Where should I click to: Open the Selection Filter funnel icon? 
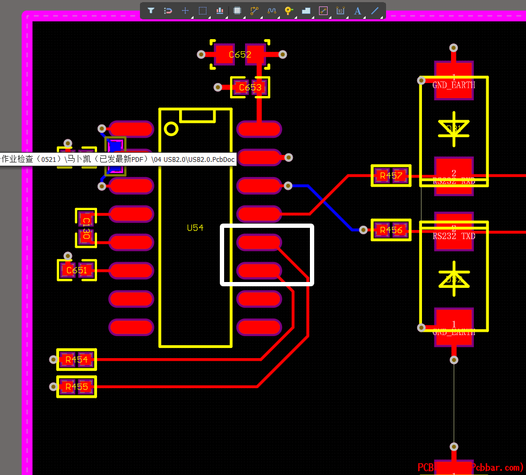151,11
